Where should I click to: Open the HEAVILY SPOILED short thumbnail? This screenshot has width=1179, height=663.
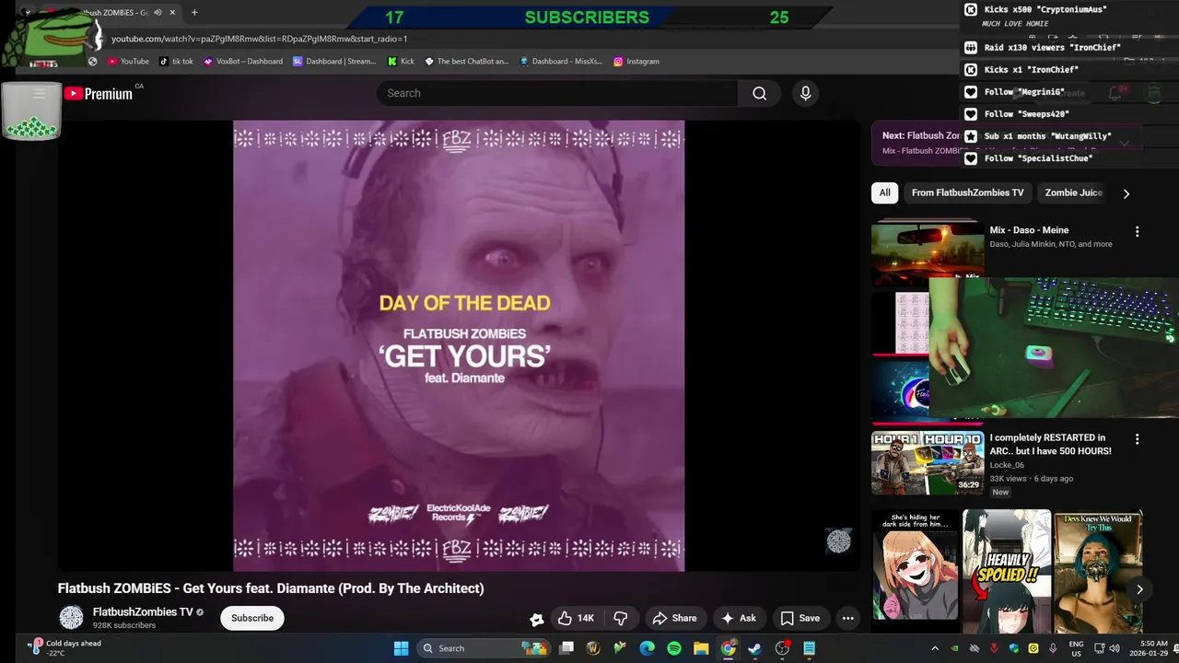tap(1007, 571)
